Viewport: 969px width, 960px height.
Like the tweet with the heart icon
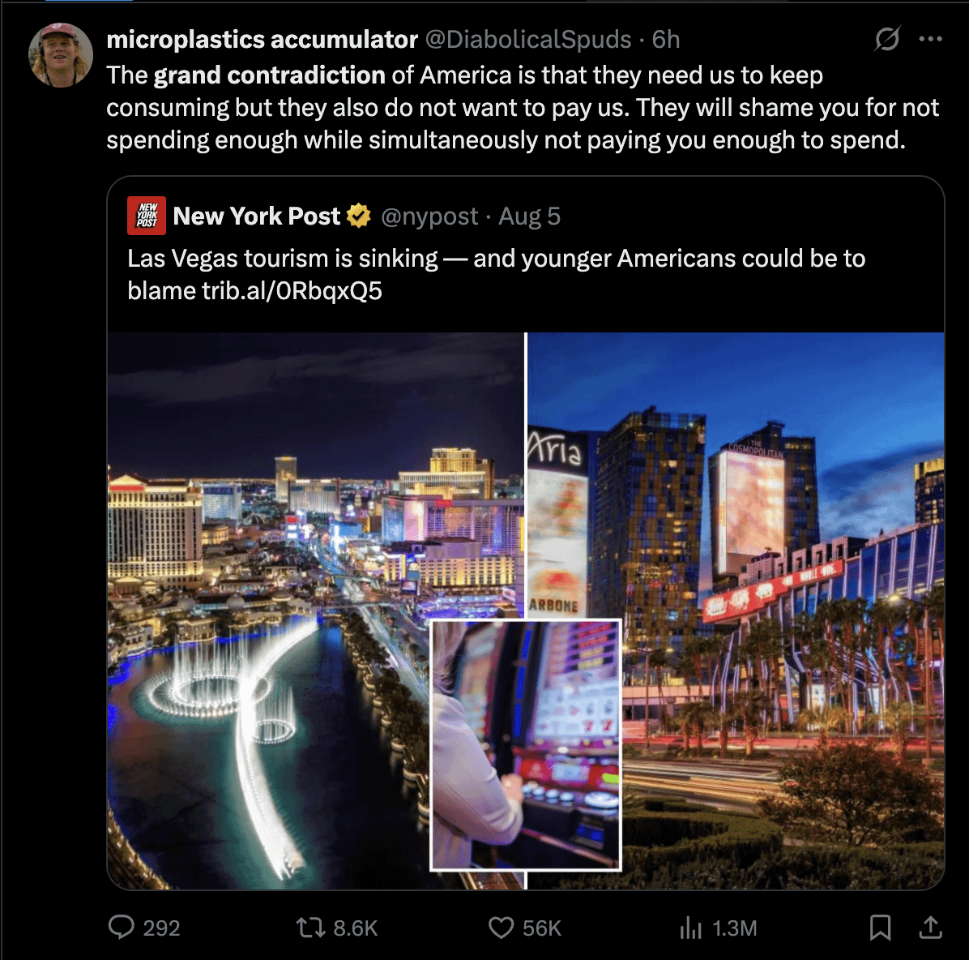click(502, 928)
